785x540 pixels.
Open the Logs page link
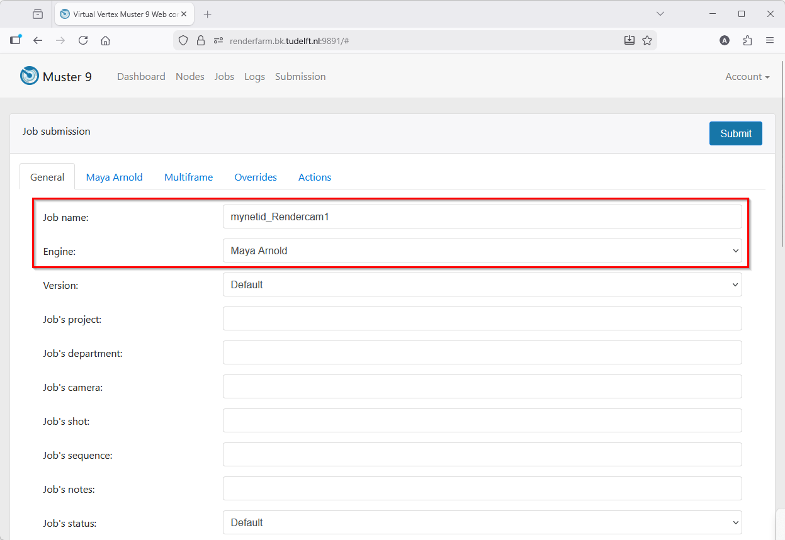pos(254,77)
